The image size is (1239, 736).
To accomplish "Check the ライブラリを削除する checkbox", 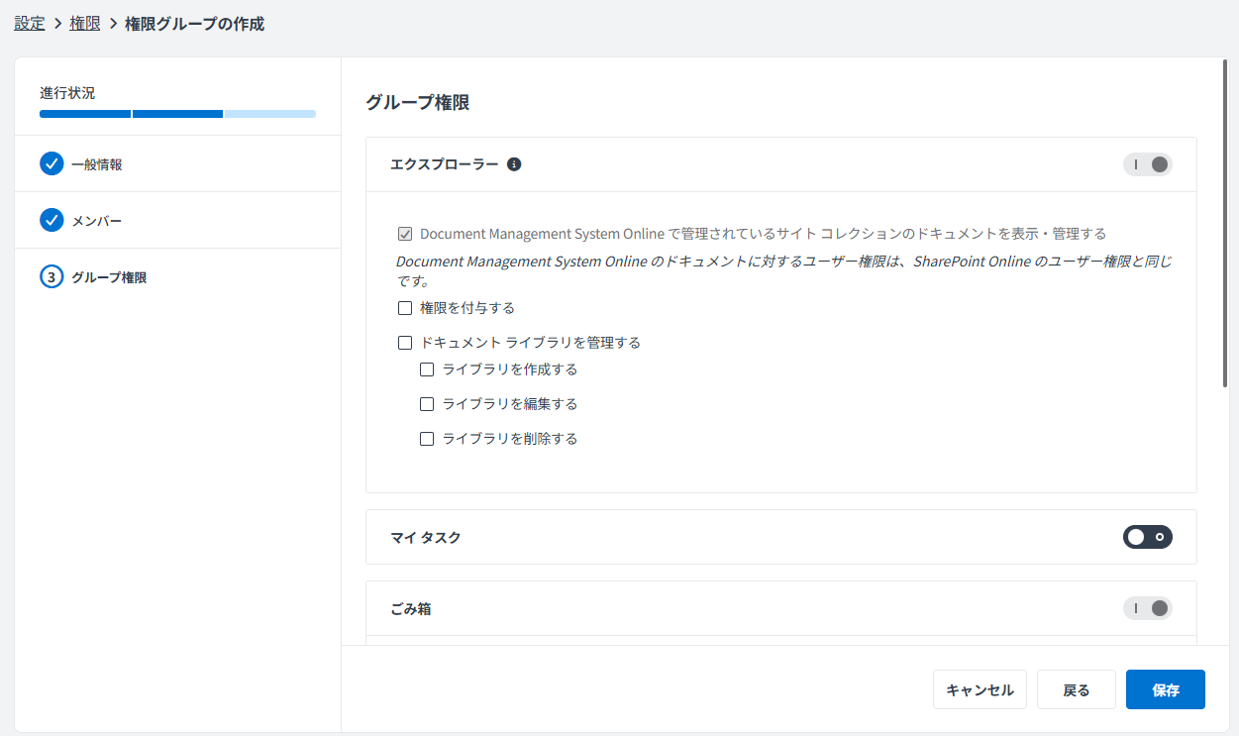I will click(x=427, y=438).
